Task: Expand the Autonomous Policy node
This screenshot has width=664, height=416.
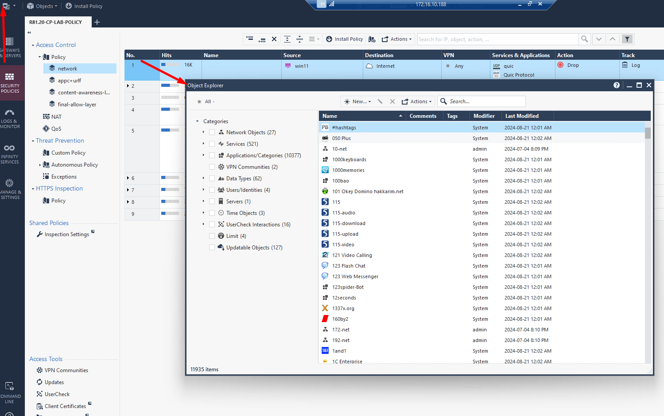Action: click(x=40, y=165)
